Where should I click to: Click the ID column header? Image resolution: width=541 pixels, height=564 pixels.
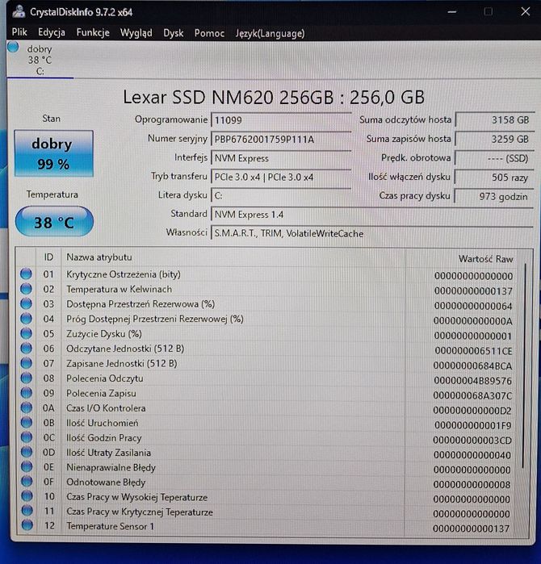point(48,257)
